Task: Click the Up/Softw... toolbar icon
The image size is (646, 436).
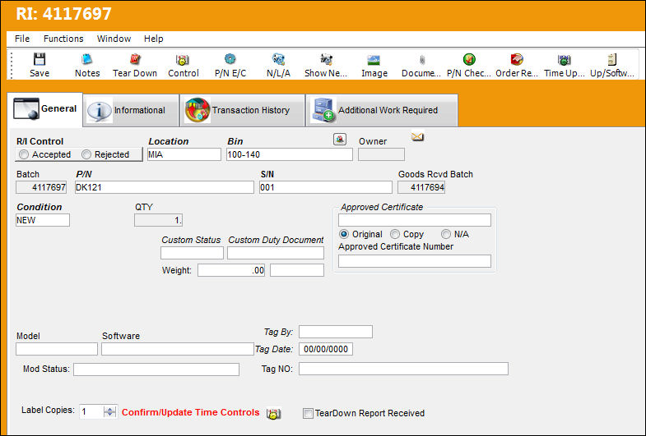Action: click(612, 60)
